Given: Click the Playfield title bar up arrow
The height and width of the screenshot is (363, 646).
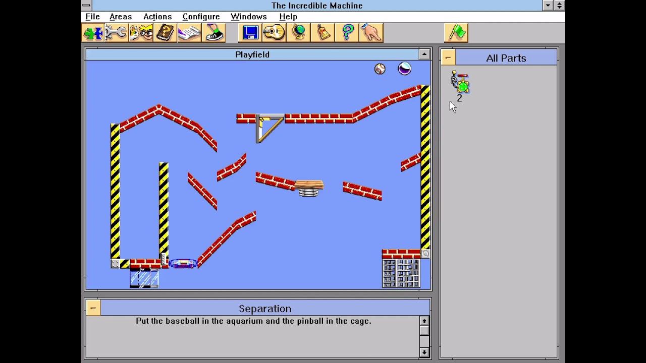Looking at the screenshot, I should [424, 54].
